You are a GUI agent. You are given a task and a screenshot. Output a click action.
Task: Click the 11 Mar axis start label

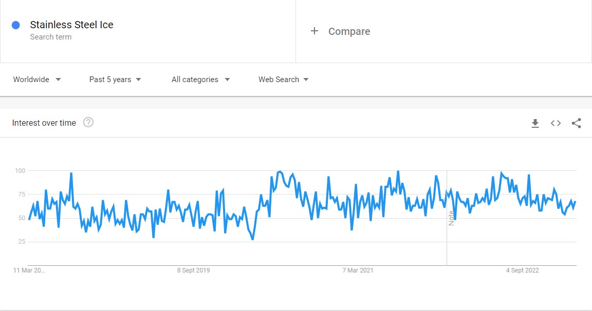29,270
